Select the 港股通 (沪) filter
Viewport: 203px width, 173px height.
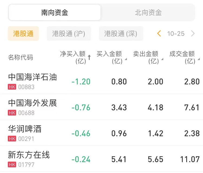point(69,34)
